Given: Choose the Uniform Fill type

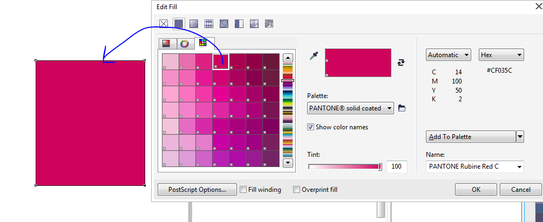Looking at the screenshot, I should click(179, 24).
